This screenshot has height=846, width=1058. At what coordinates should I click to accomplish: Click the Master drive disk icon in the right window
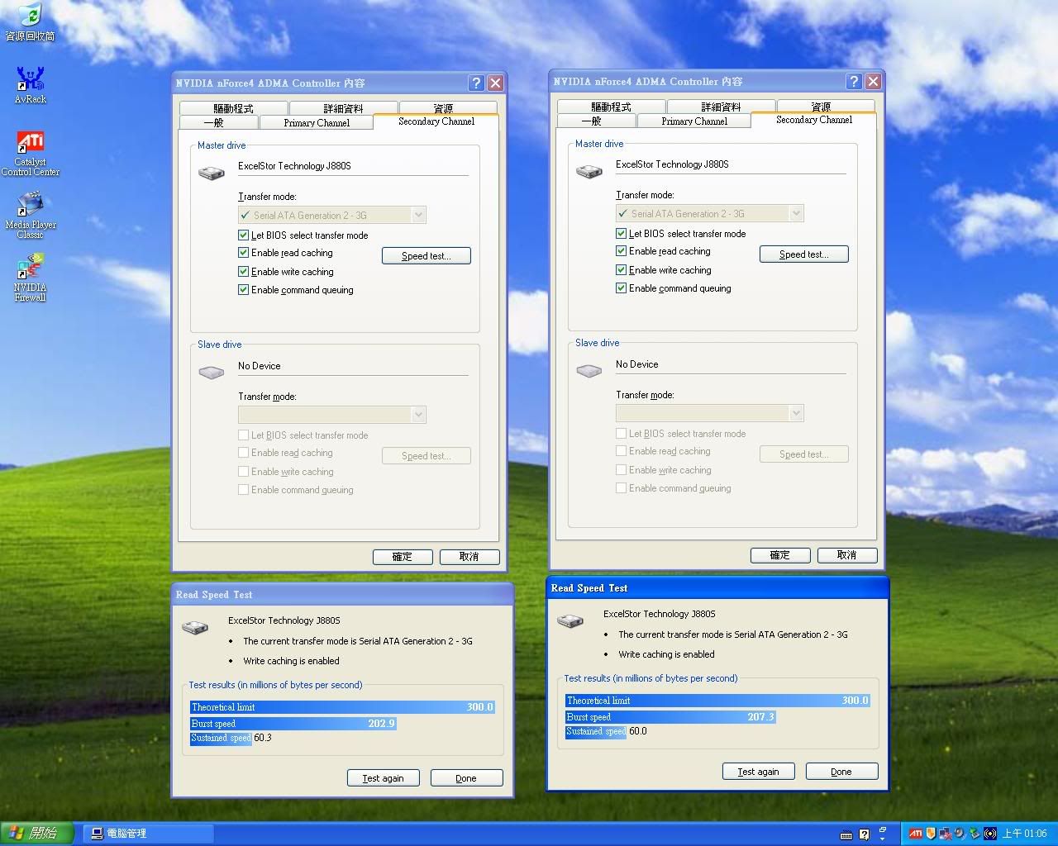pos(589,171)
